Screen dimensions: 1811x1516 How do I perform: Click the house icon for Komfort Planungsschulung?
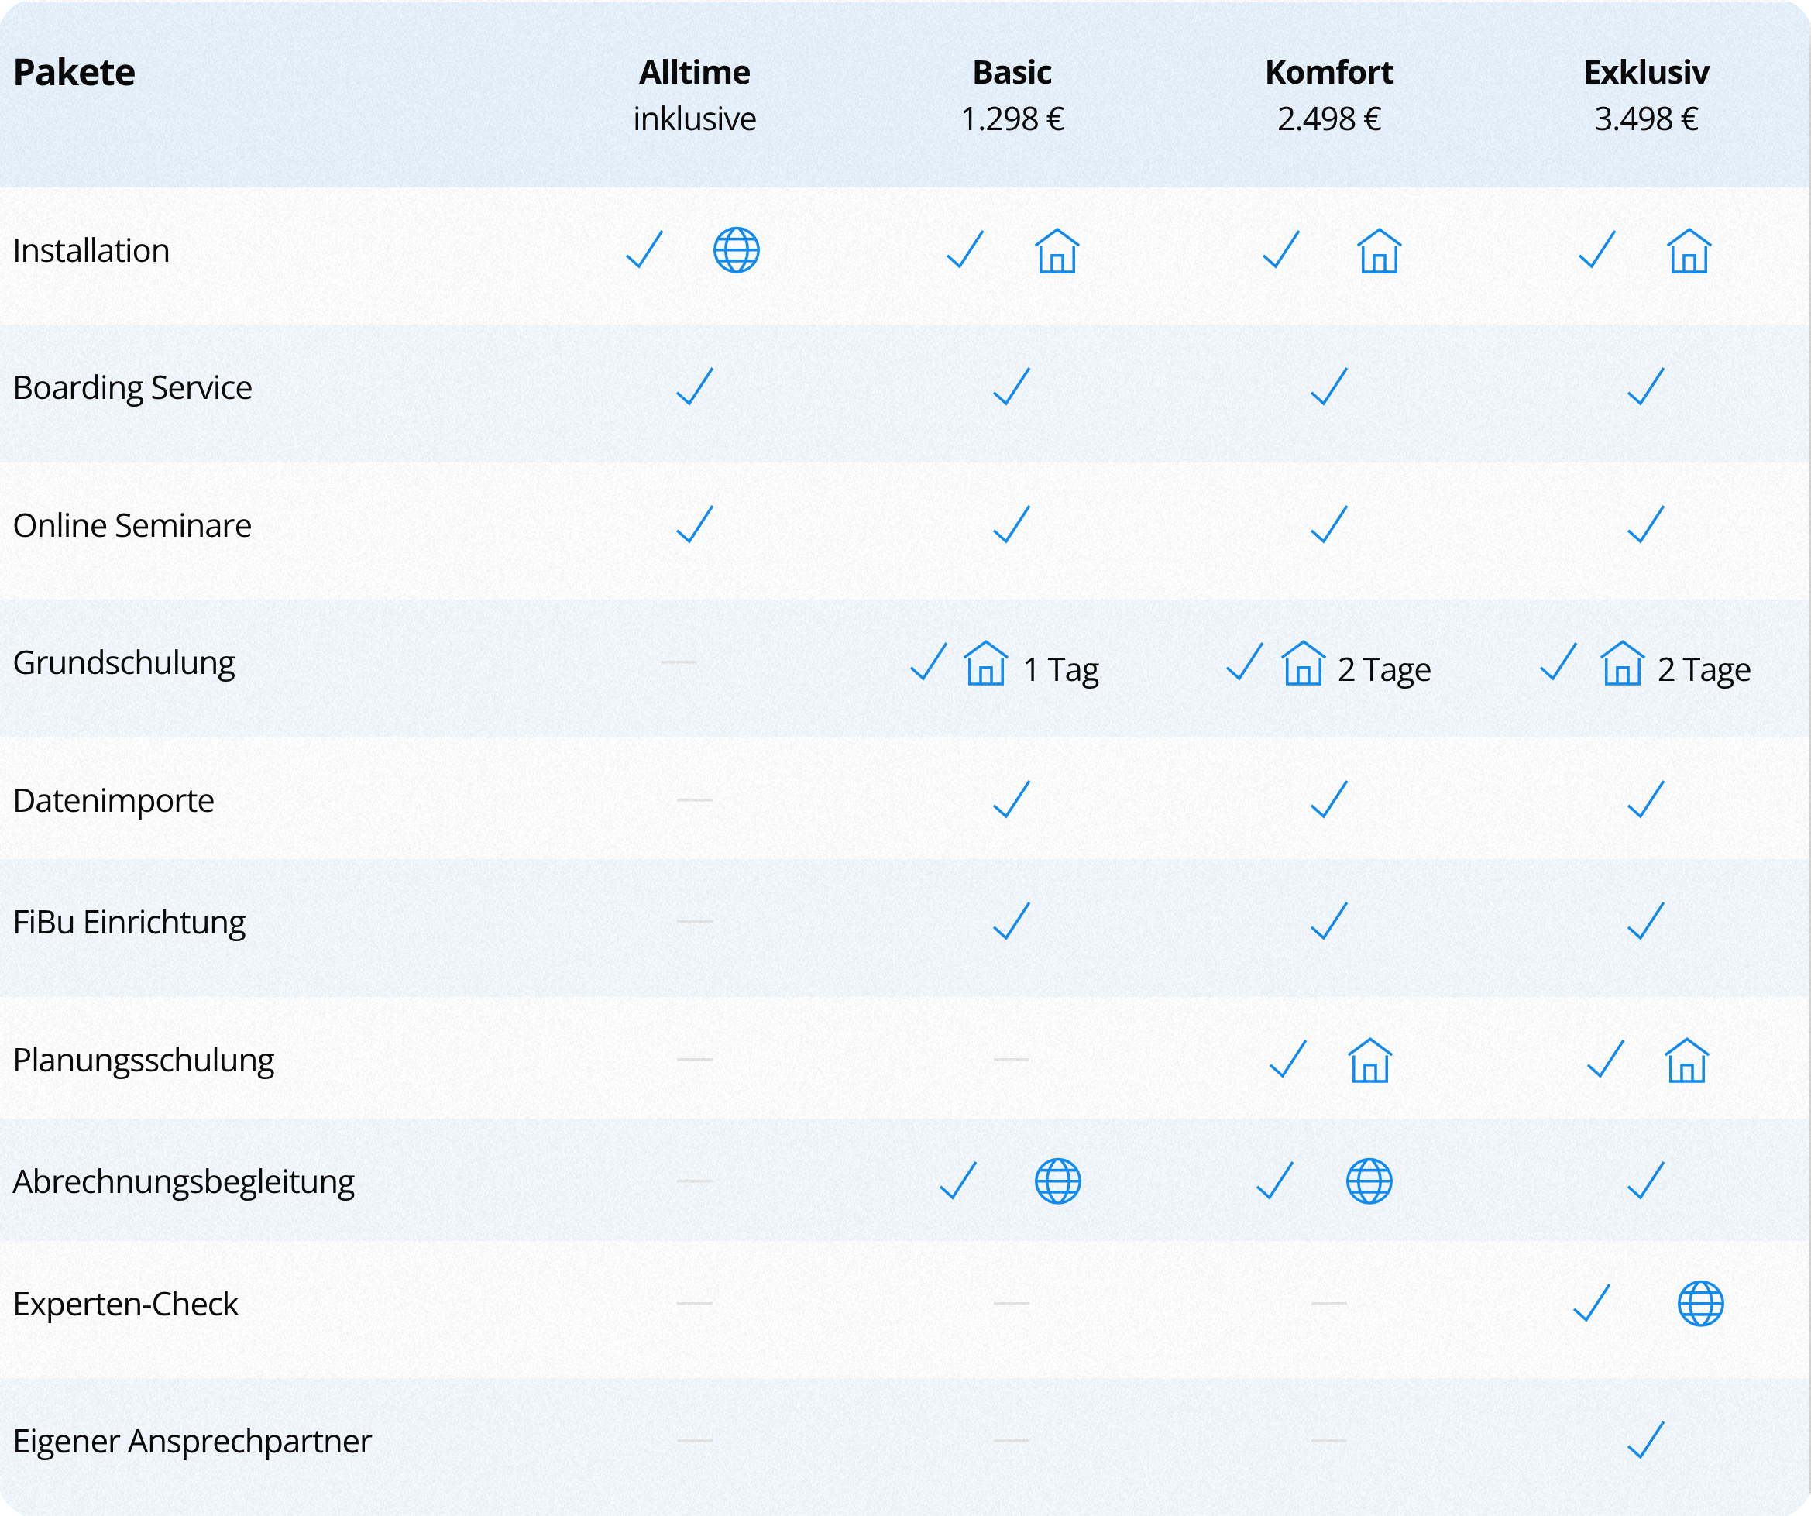tap(1369, 1060)
